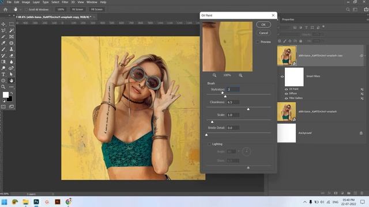Select the Magic Wand tool
369x207 pixels.
(x=12, y=30)
